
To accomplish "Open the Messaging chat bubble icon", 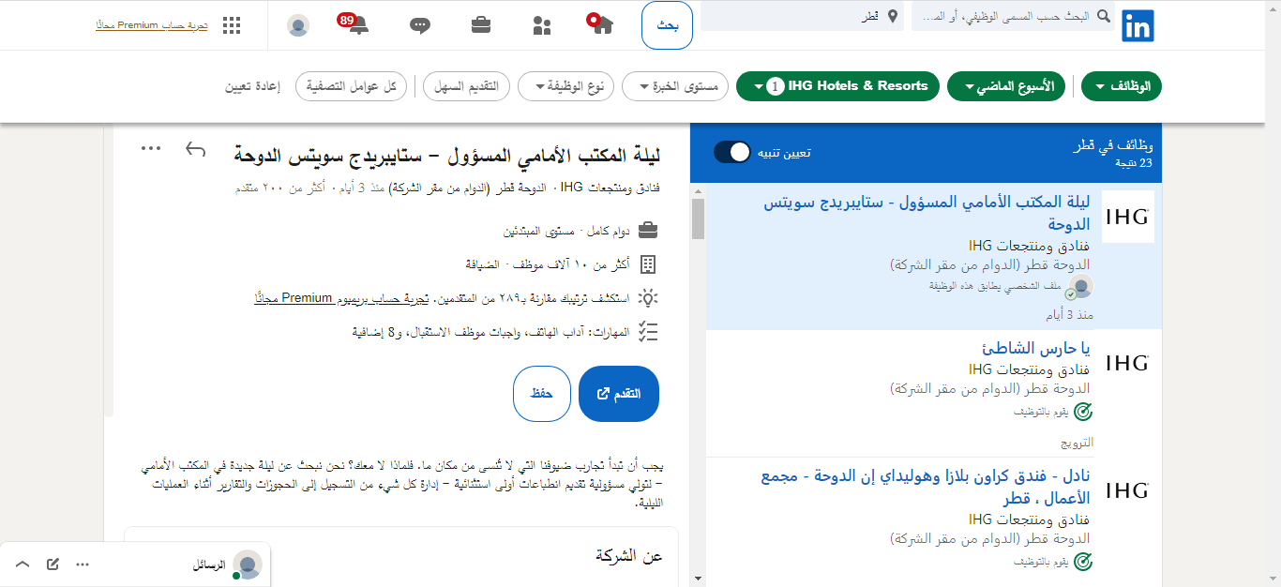I will [420, 26].
